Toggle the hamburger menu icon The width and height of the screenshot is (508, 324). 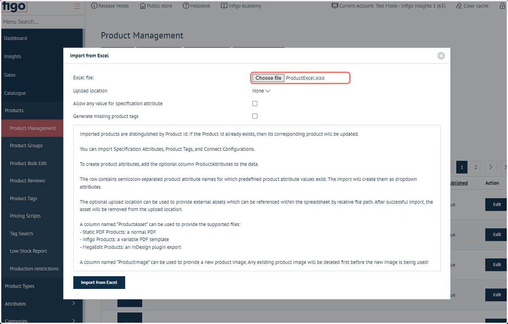(x=77, y=6)
